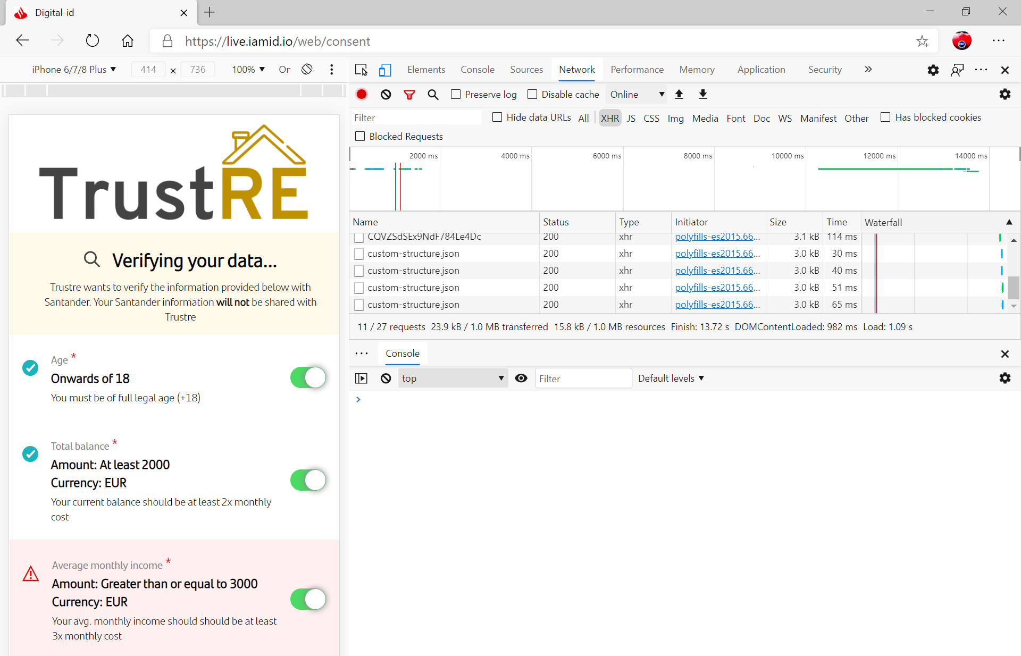Switch to the Elements tab

point(426,70)
